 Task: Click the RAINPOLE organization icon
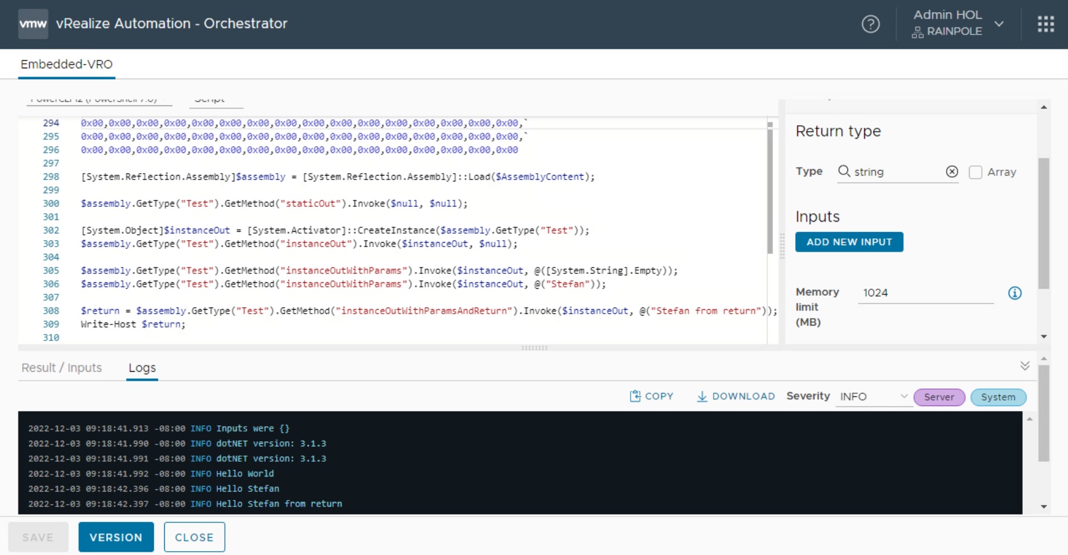coord(917,32)
